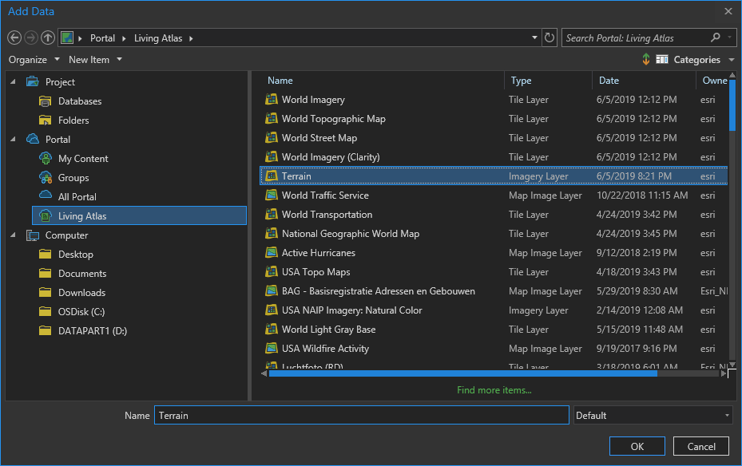Click the My Content cloud icon
742x466 pixels.
(46, 159)
